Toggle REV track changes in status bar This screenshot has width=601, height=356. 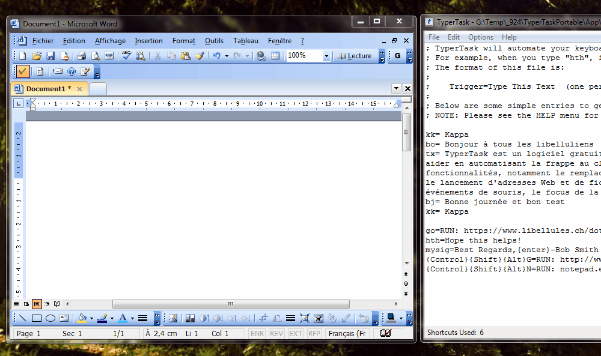(276, 333)
